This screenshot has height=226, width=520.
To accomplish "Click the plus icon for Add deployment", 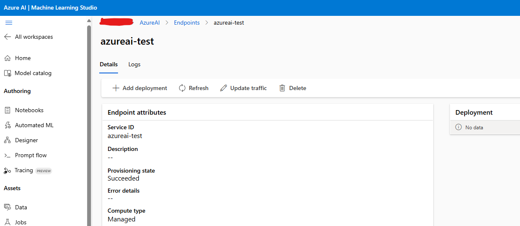I will point(116,88).
